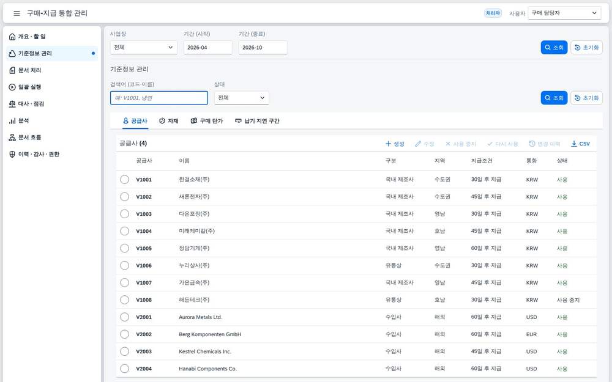The height and width of the screenshot is (382, 612).
Task: Click the plus icon of 생성
Action: point(388,144)
